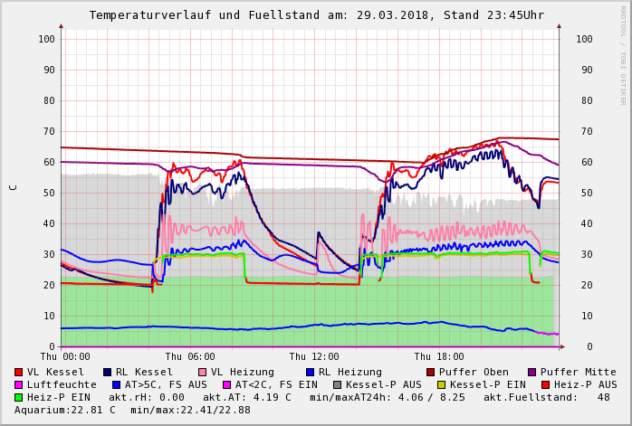Select the dark red Puffer Oben swatch
The image size is (632, 426).
pyautogui.click(x=431, y=372)
